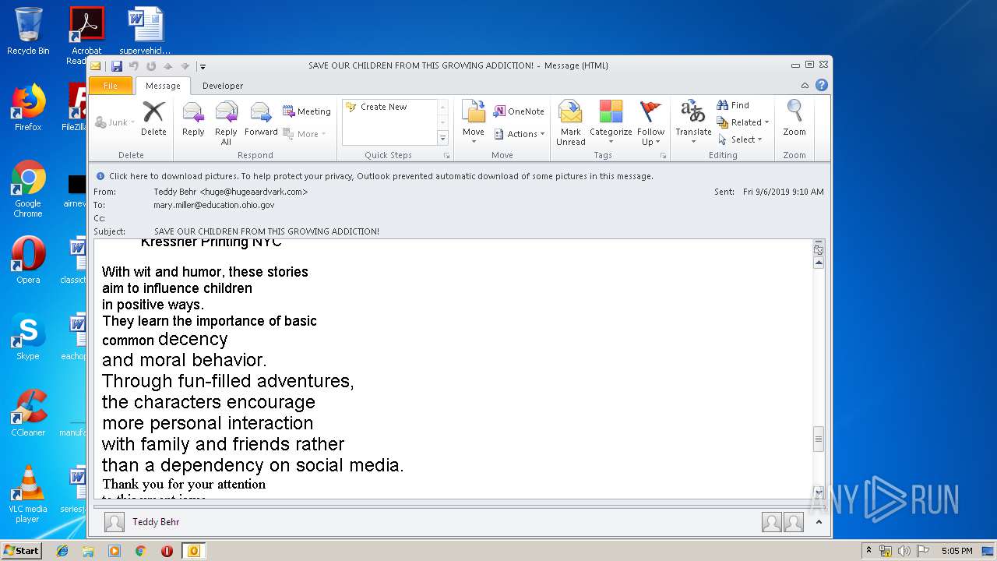This screenshot has width=997, height=561.
Task: Open supervehicl Word document on desktop
Action: pyautogui.click(x=145, y=31)
